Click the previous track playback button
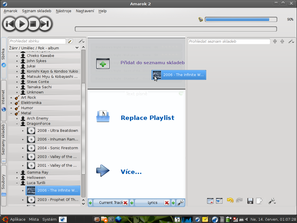This screenshot has height=223, width=297. pos(9,24)
